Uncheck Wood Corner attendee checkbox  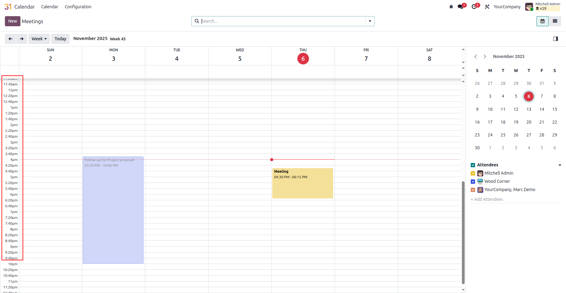(x=473, y=182)
